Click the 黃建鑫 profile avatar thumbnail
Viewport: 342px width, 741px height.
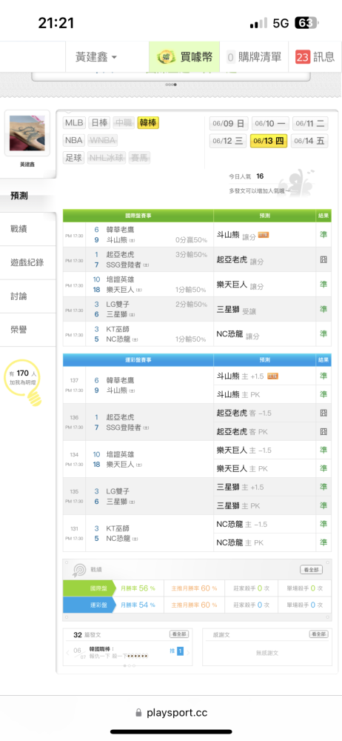(x=27, y=133)
